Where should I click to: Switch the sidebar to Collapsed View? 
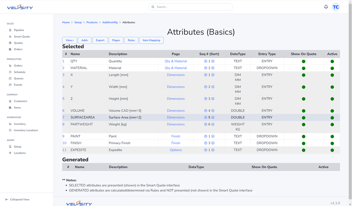click(17, 199)
